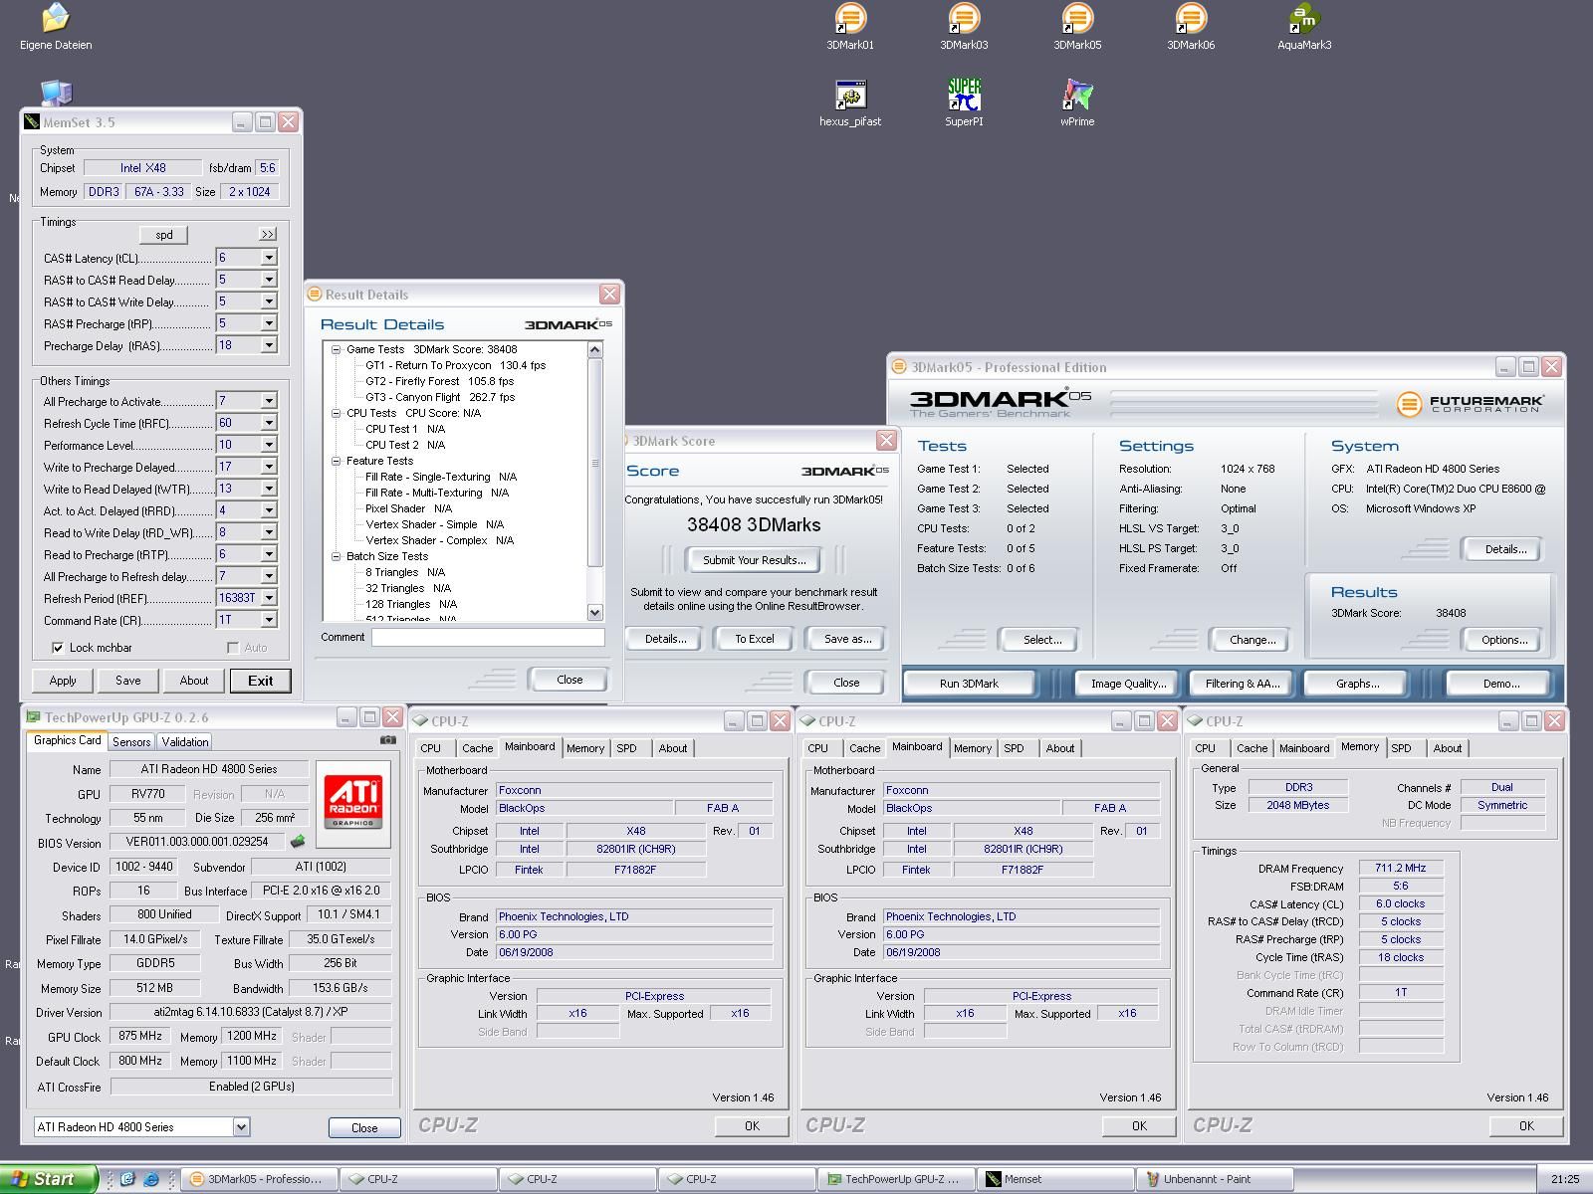Click Apply in MemSet

point(63,681)
